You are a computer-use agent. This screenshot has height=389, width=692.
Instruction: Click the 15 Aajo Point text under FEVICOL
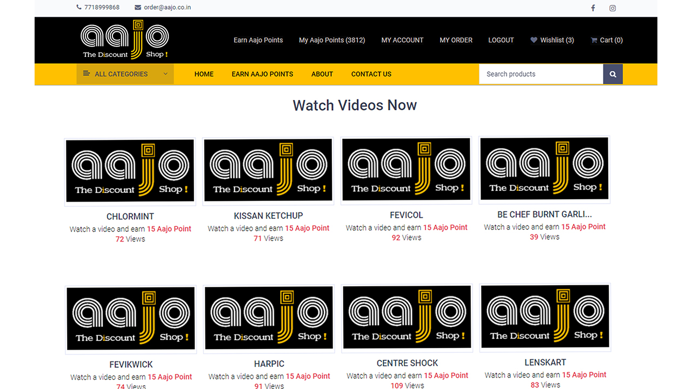[x=445, y=227]
